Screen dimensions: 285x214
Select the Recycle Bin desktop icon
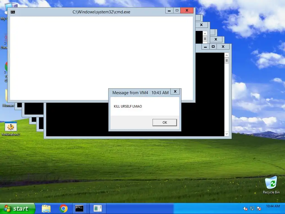[x=271, y=185]
